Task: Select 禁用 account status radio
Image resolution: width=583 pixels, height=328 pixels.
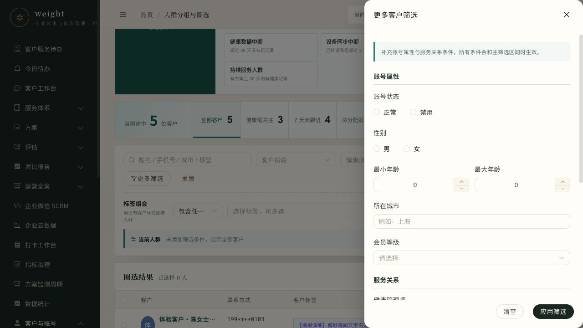Action: click(413, 112)
